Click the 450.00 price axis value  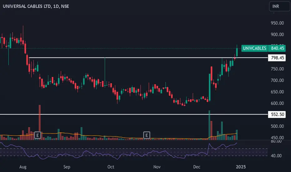(x=277, y=138)
